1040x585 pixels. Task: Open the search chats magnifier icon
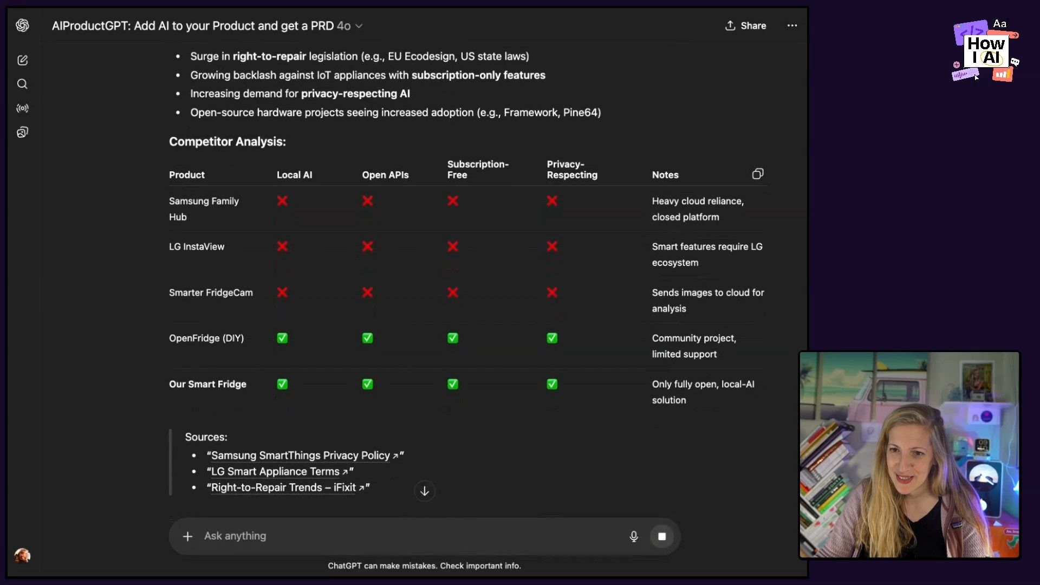[22, 84]
